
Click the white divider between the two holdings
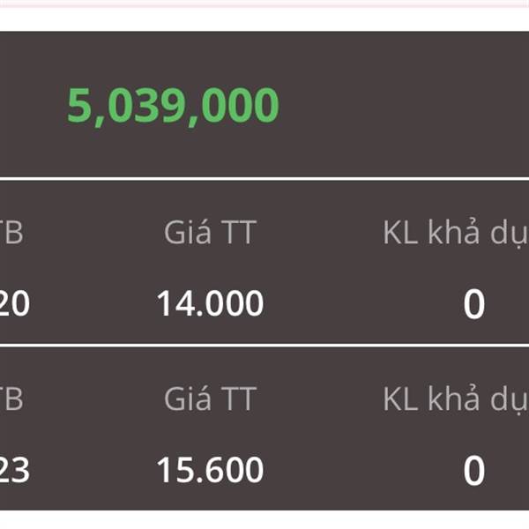tap(264, 346)
